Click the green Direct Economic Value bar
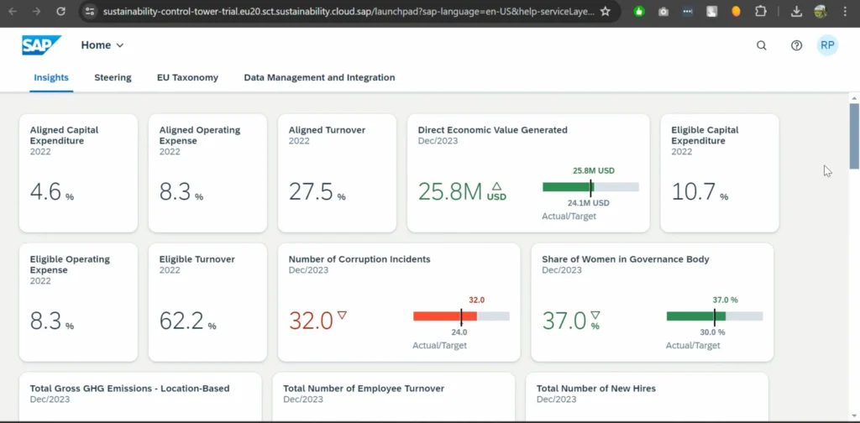This screenshot has width=860, height=423. coord(569,187)
